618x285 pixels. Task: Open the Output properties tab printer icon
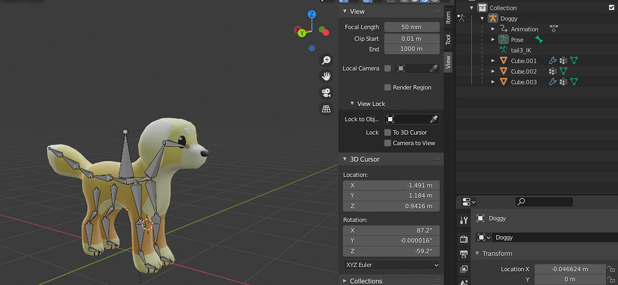(464, 254)
